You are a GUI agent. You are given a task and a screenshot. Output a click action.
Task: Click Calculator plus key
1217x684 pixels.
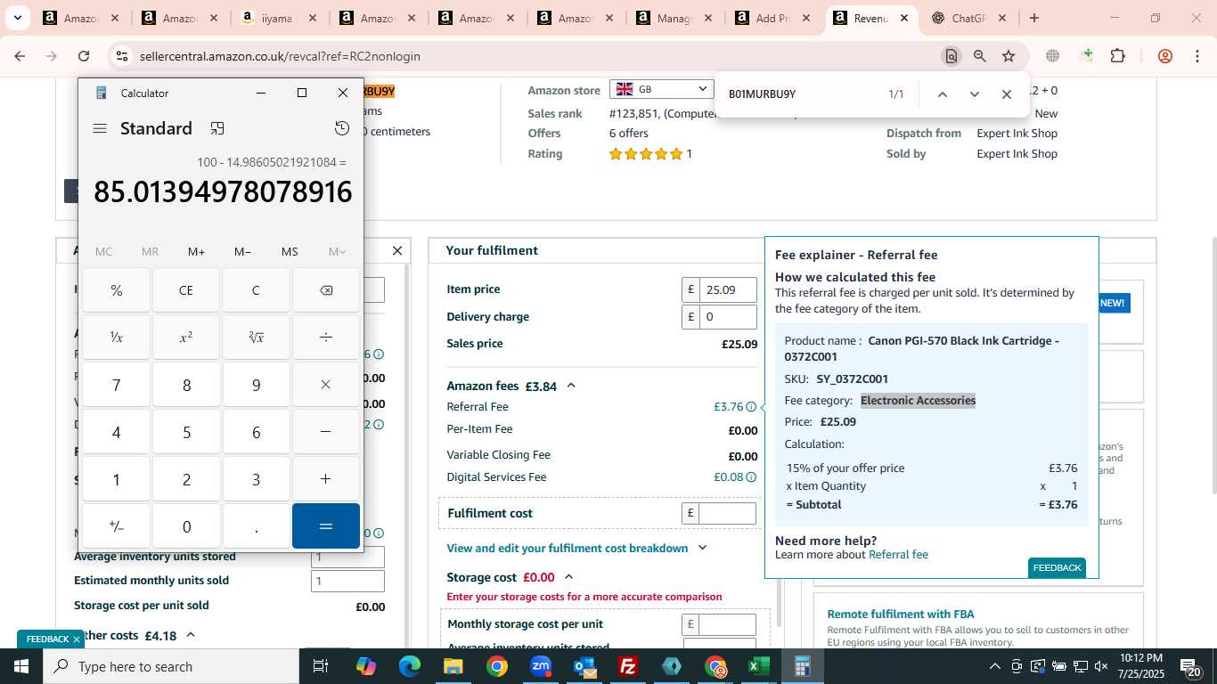[326, 479]
